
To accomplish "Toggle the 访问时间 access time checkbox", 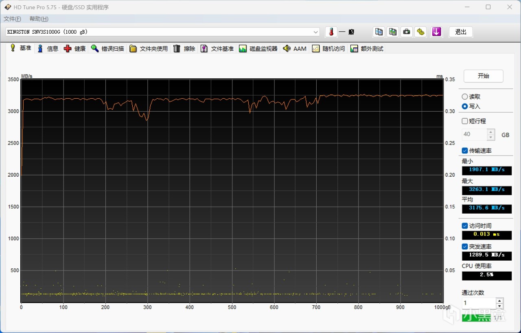I will coord(465,226).
